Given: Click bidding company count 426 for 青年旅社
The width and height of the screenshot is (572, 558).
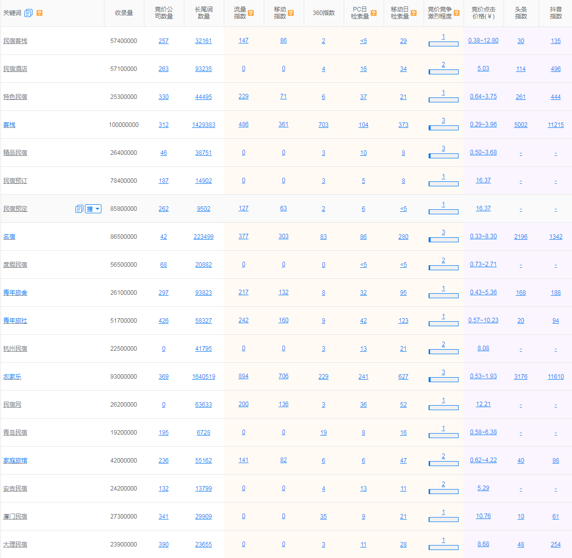Looking at the screenshot, I should click(x=163, y=321).
